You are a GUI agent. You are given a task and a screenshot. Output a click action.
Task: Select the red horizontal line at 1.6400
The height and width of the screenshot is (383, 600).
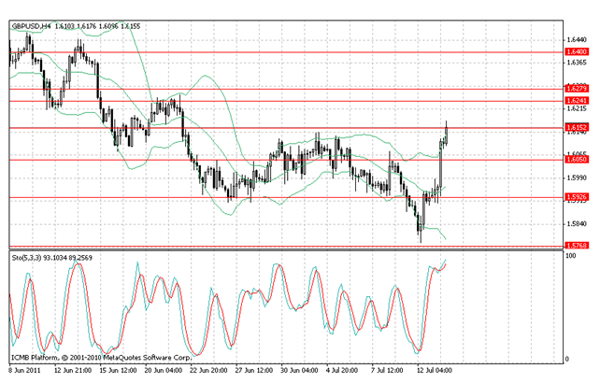click(x=280, y=52)
